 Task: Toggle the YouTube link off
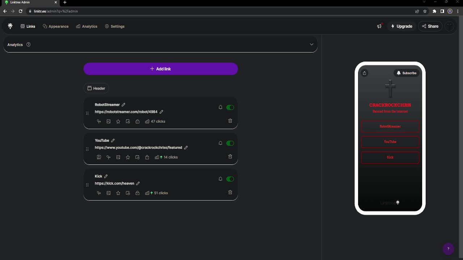point(230,143)
